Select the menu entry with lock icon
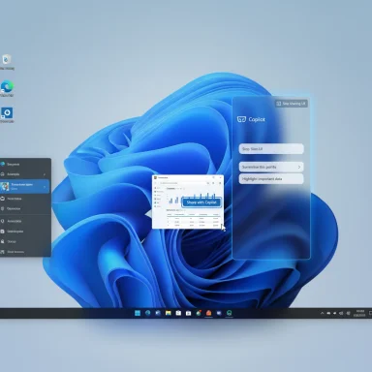 (25, 241)
